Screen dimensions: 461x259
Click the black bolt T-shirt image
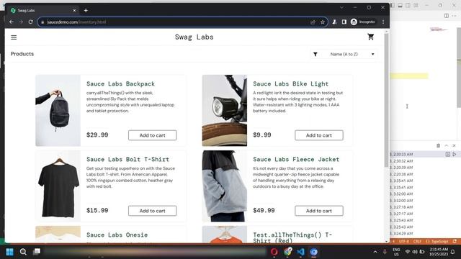click(58, 186)
